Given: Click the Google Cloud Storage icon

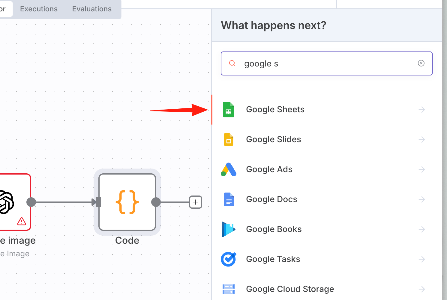Looking at the screenshot, I should [x=229, y=289].
